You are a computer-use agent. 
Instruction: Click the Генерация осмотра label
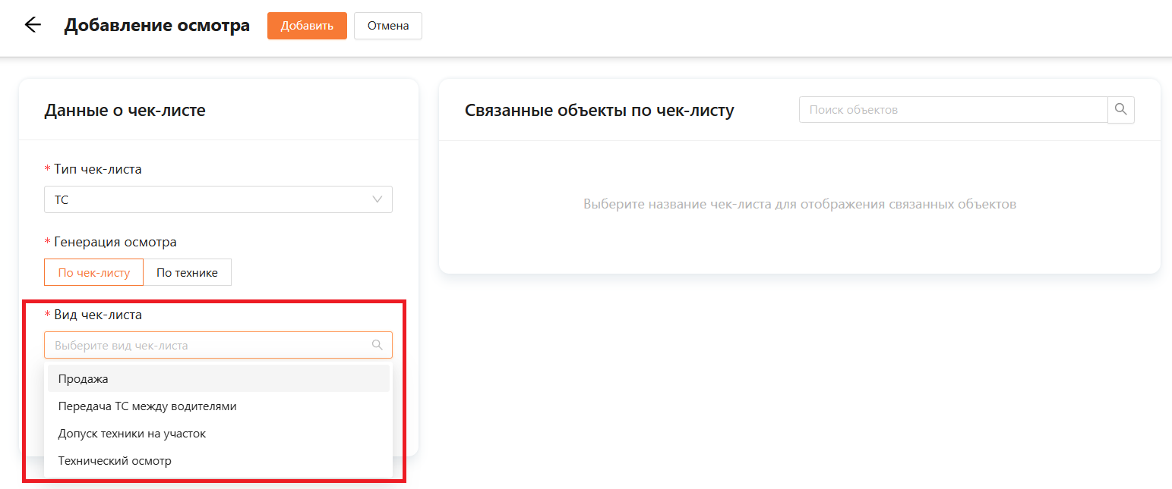(x=115, y=242)
